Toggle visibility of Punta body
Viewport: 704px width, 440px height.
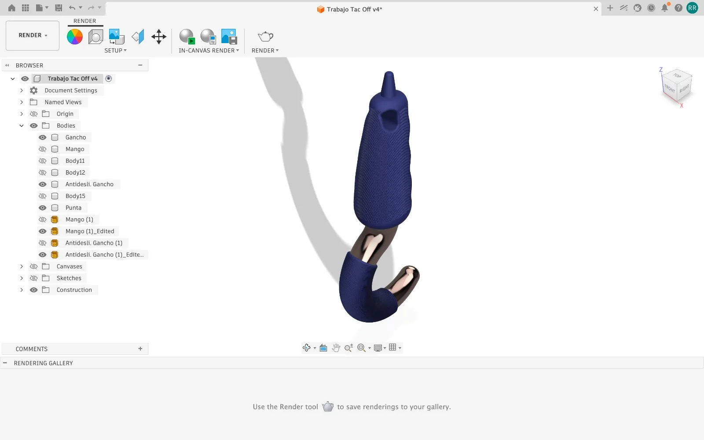[x=42, y=208]
